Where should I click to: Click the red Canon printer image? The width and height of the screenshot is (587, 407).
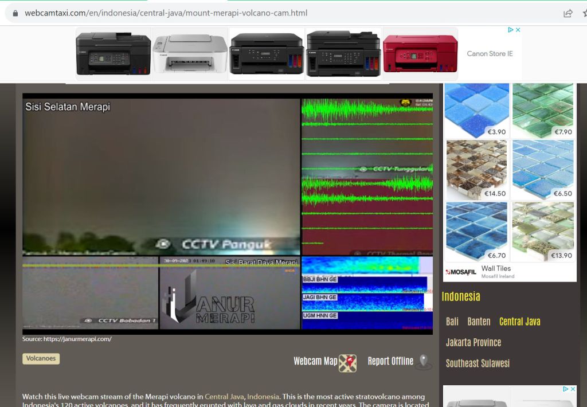click(x=420, y=53)
